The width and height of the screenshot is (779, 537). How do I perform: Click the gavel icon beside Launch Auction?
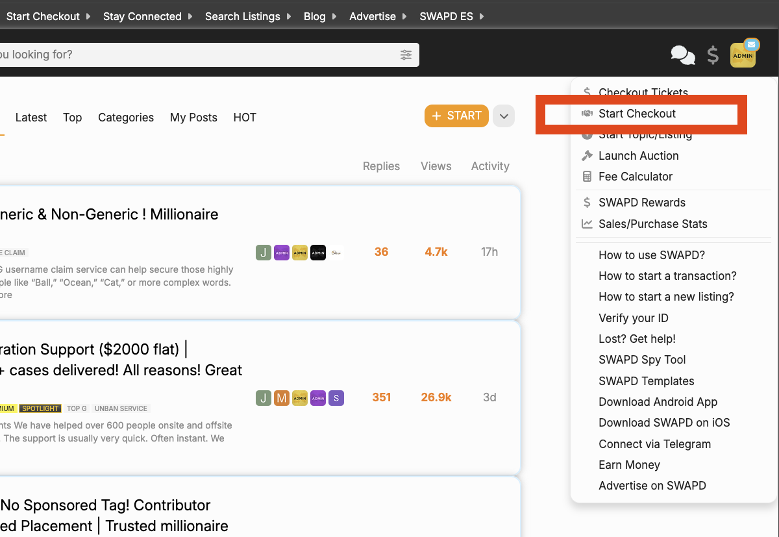(587, 156)
